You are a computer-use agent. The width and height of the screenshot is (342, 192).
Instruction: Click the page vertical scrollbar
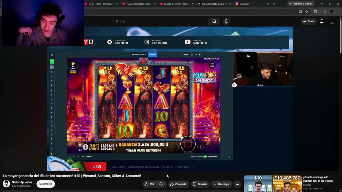[341, 36]
